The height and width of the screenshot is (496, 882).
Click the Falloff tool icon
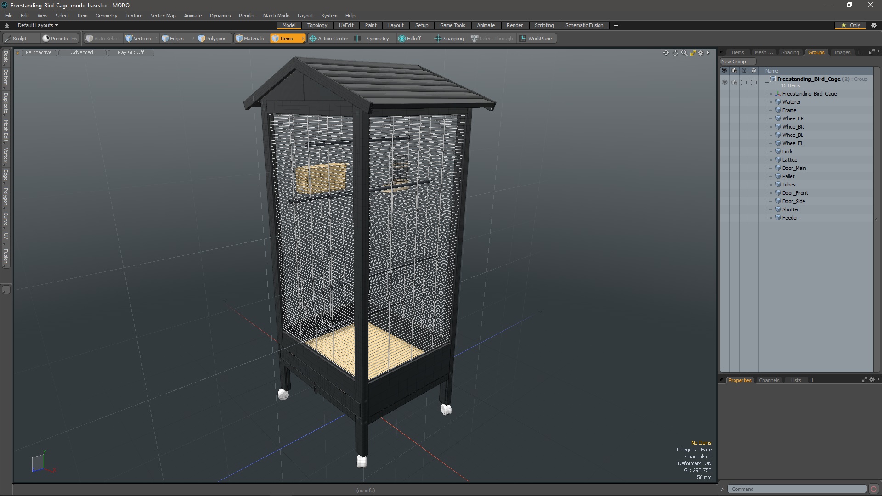point(401,38)
